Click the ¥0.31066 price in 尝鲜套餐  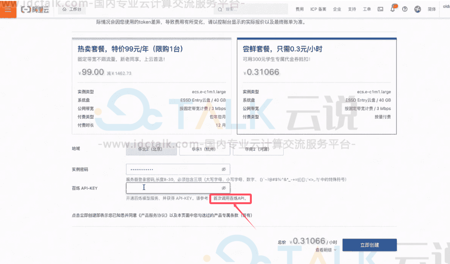pos(261,72)
